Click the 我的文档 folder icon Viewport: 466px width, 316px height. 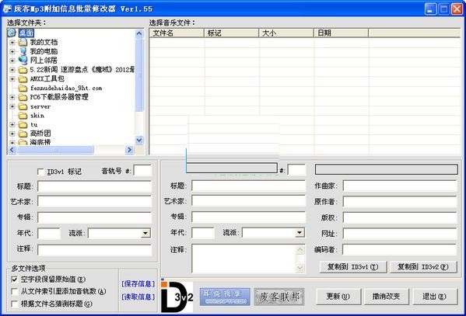coord(23,43)
